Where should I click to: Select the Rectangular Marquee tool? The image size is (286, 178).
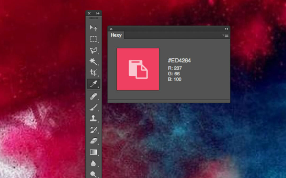click(x=93, y=39)
